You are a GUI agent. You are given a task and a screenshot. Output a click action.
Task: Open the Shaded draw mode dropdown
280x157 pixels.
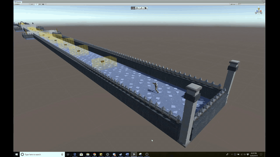[22, 4]
